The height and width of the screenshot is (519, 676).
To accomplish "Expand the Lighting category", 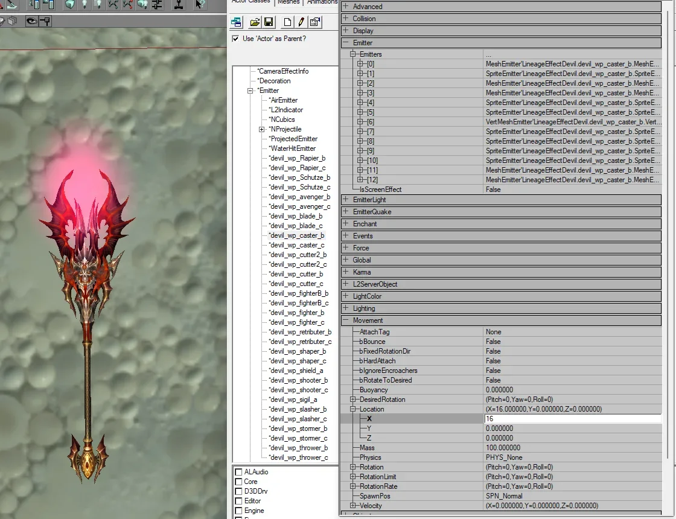I will (345, 308).
